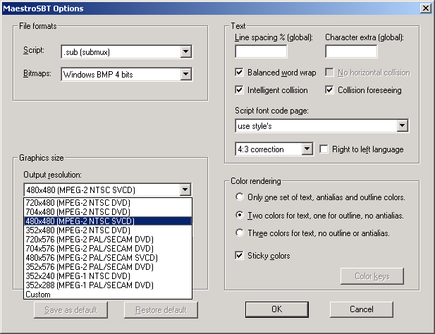Toggle Collision foreseeing checkbox
Image resolution: width=435 pixels, height=334 pixels.
click(x=330, y=90)
